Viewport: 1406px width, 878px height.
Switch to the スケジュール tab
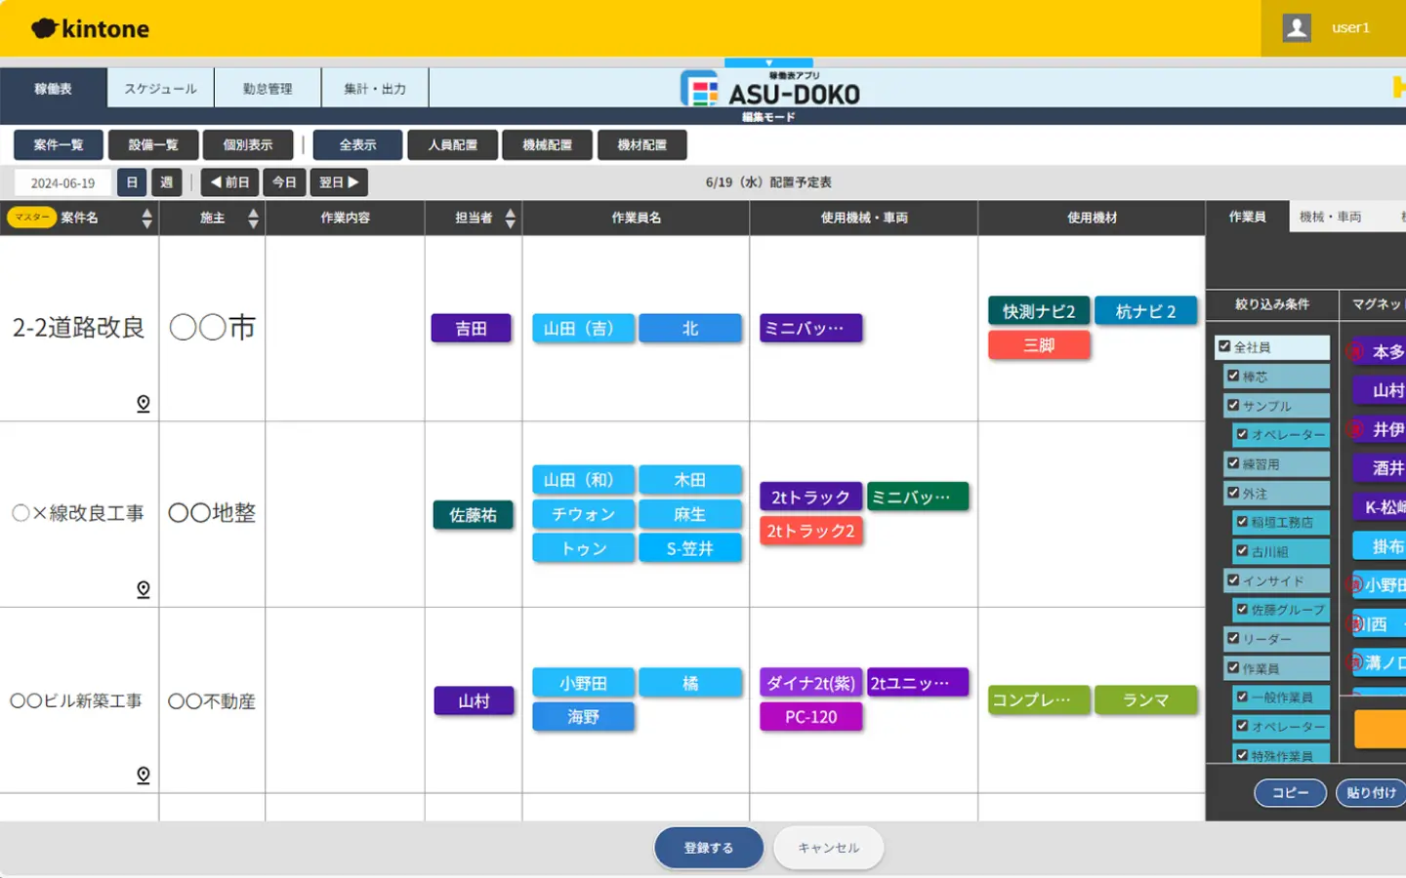[160, 89]
